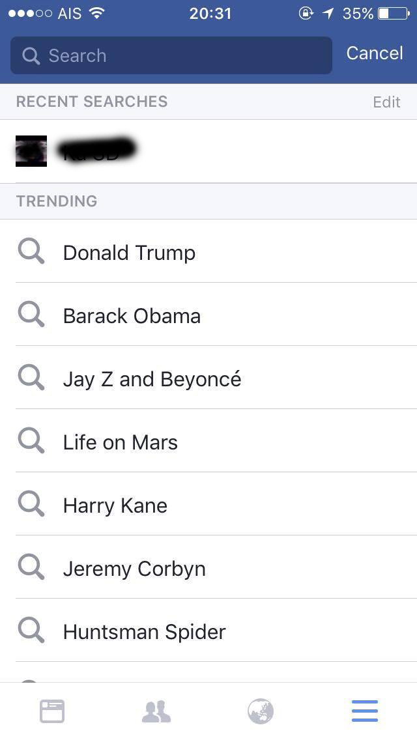Edit the recent searches
This screenshot has height=740, width=417.
pos(386,102)
